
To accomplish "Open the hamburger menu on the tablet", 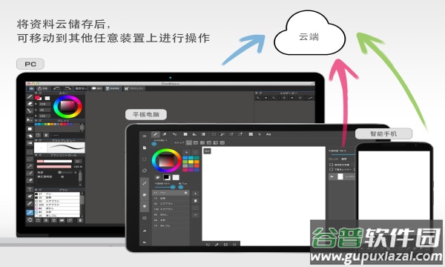I will point(145,136).
